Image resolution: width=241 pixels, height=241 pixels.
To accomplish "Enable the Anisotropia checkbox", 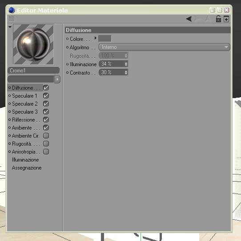I will coord(46,151).
